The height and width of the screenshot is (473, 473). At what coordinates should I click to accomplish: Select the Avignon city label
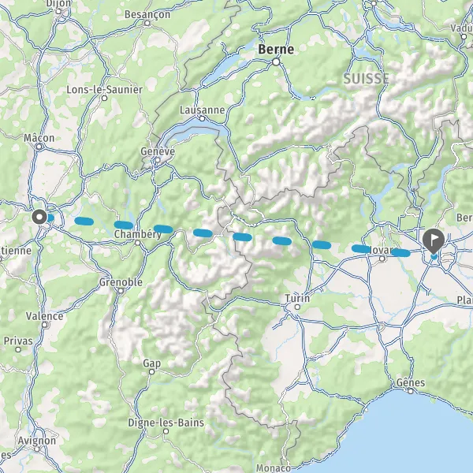pyautogui.click(x=37, y=441)
